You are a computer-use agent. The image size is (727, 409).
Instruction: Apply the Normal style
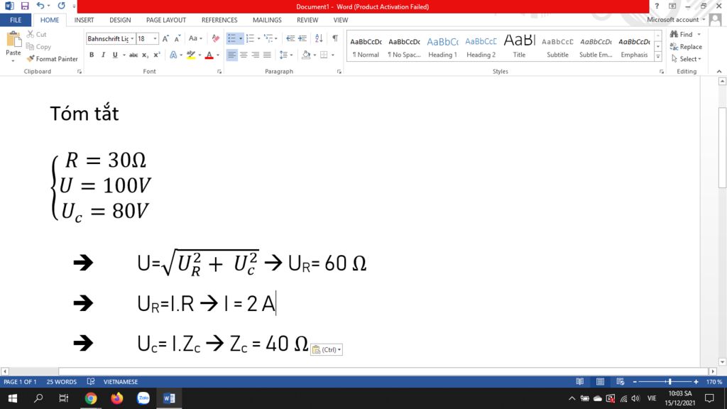point(366,47)
